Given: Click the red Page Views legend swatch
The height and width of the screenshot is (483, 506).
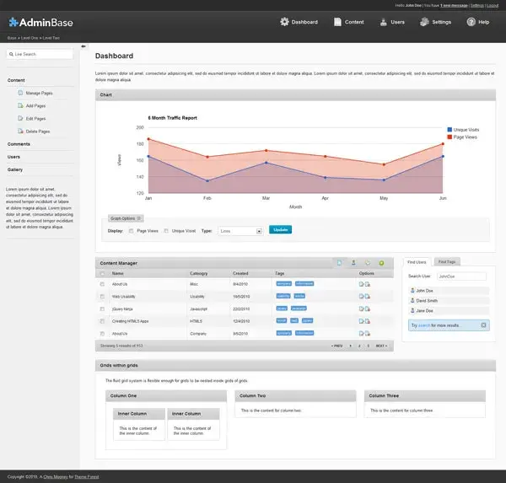Looking at the screenshot, I should coord(449,137).
